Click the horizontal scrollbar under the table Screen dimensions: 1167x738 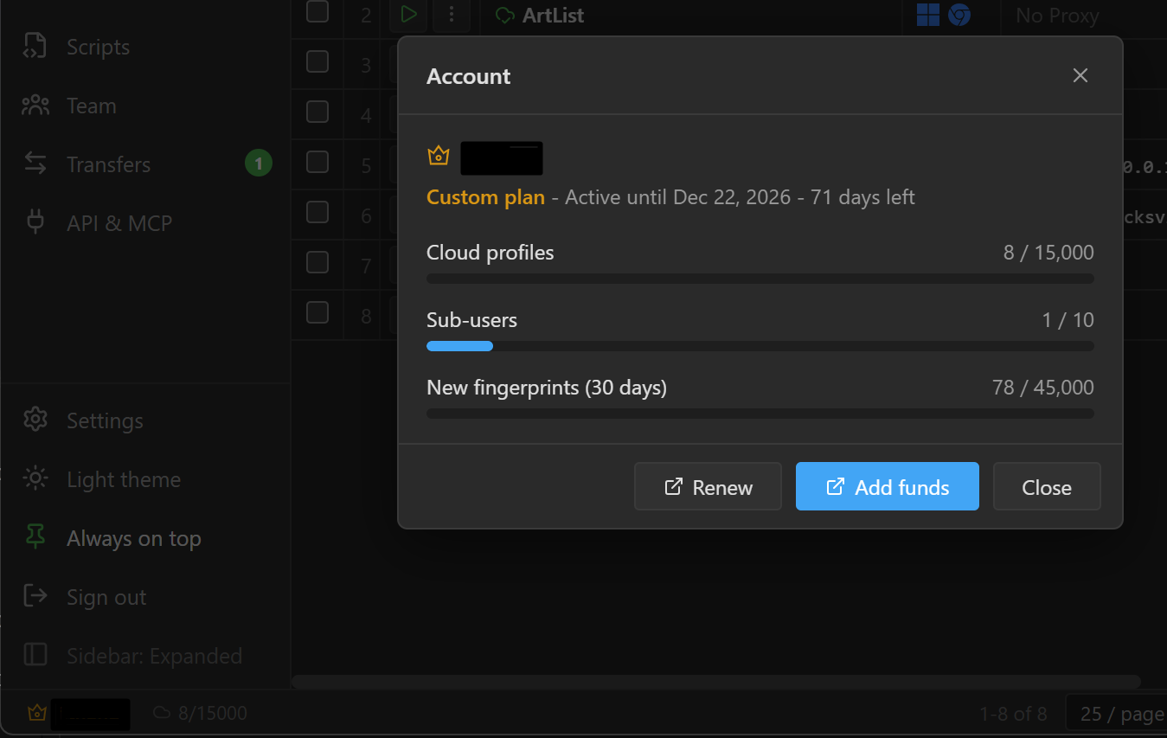pyautogui.click(x=716, y=682)
